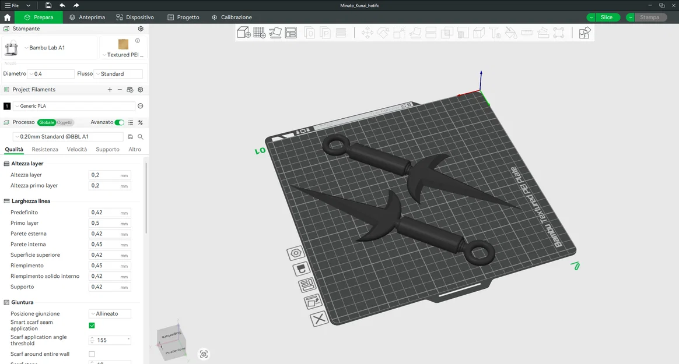
Task: Enable Scarf around entire wall checkbox
Action: click(92, 354)
